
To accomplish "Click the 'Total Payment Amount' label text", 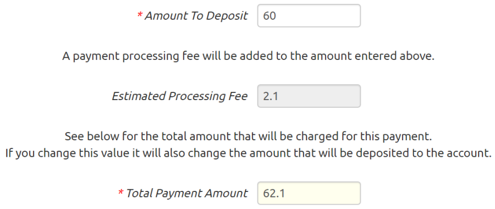I will click(x=187, y=193).
